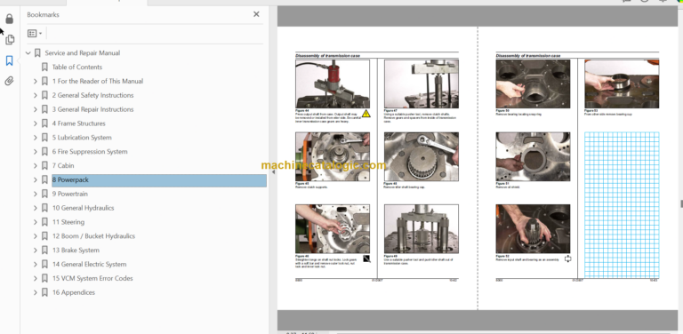
Task: Open the page thumbnails panel icon
Action: [x=9, y=40]
